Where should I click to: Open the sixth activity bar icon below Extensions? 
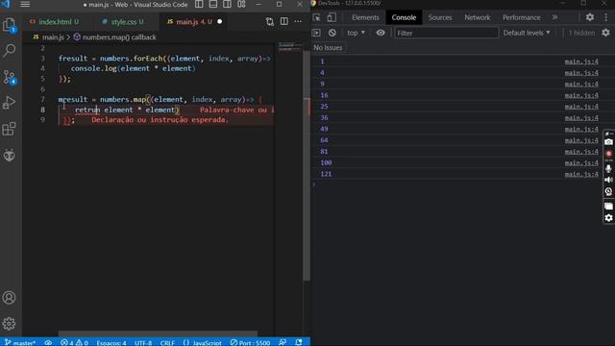click(9, 156)
